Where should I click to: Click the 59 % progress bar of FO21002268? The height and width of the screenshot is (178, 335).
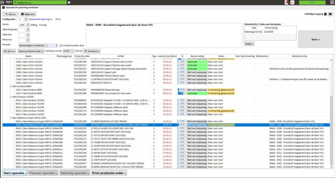point(182,93)
